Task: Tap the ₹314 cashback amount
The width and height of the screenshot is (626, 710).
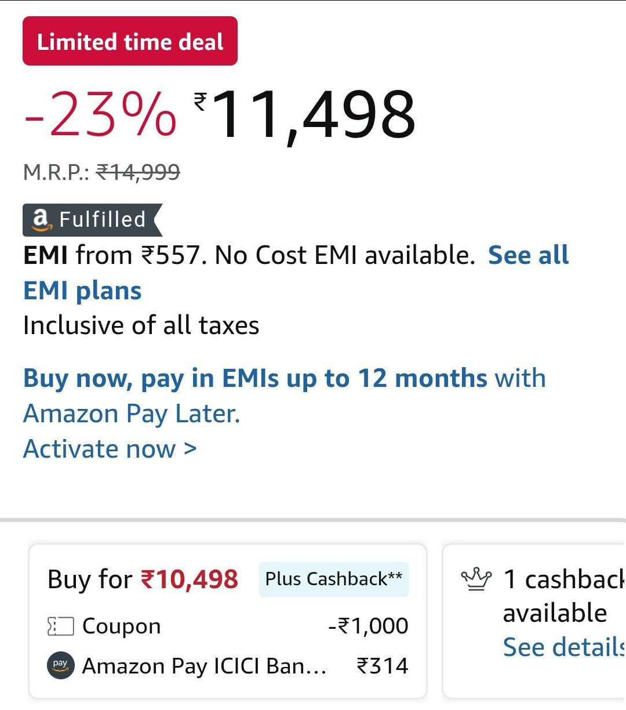Action: coord(383,666)
